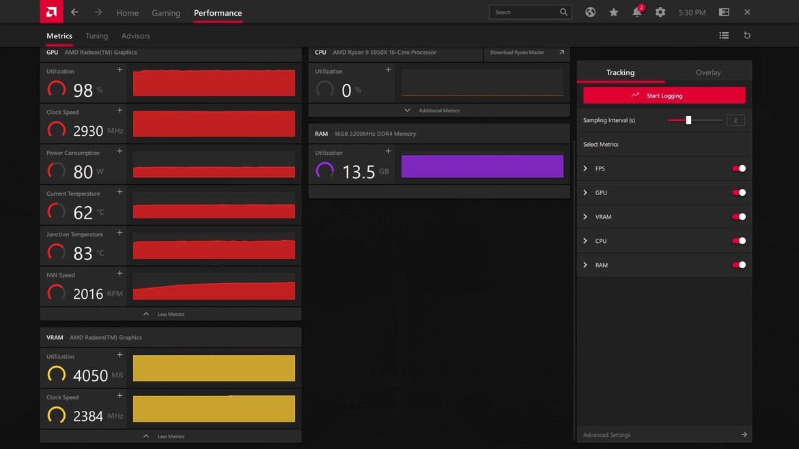Screen dimensions: 799x449
Task: Expand CPU Additional Metrics
Action: (x=438, y=111)
